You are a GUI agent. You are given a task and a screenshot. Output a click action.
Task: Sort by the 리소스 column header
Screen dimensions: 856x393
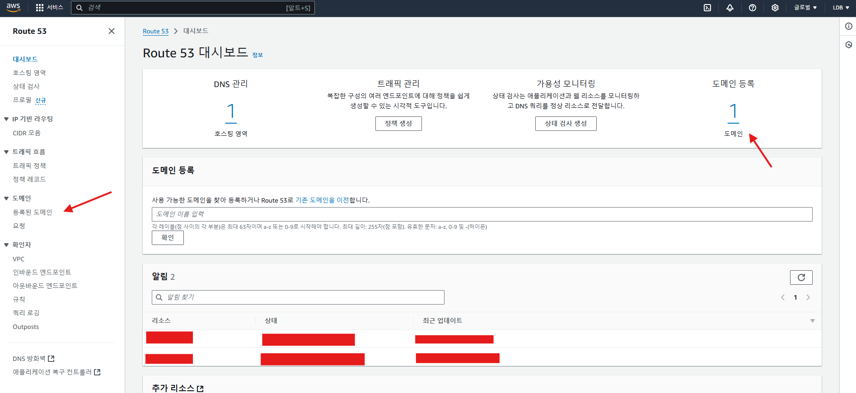pos(161,321)
